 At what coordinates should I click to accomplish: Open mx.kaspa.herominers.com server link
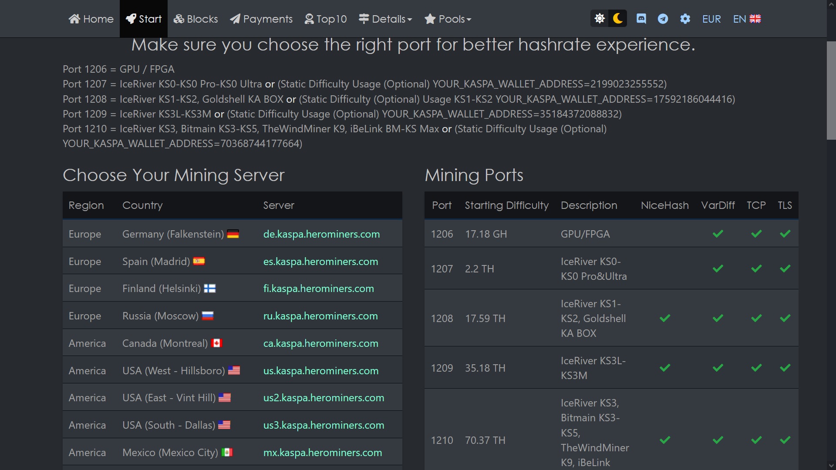click(323, 453)
